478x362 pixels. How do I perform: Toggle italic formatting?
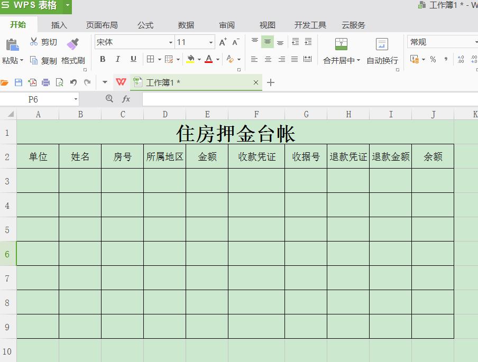tap(117, 59)
